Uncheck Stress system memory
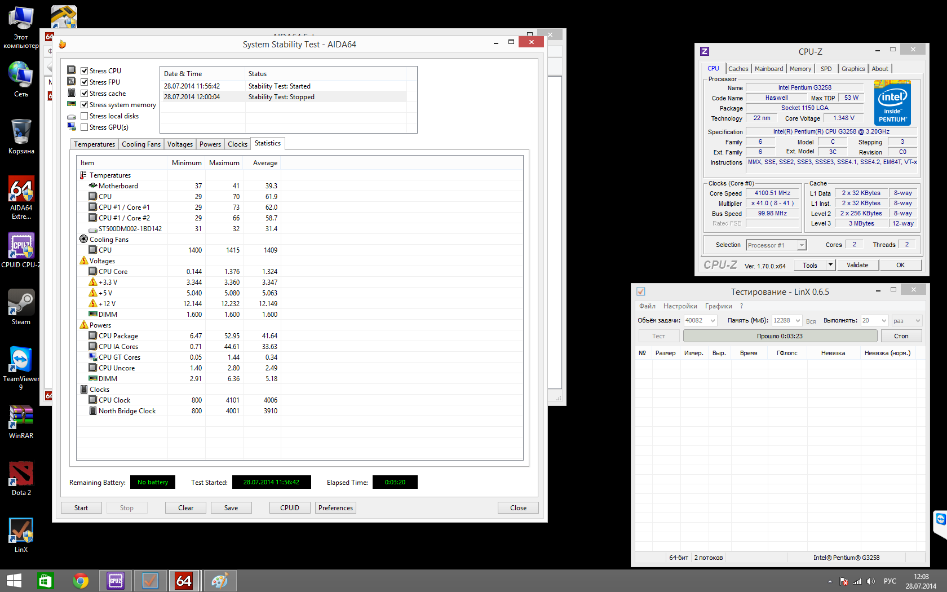Image resolution: width=947 pixels, height=592 pixels. tap(85, 105)
